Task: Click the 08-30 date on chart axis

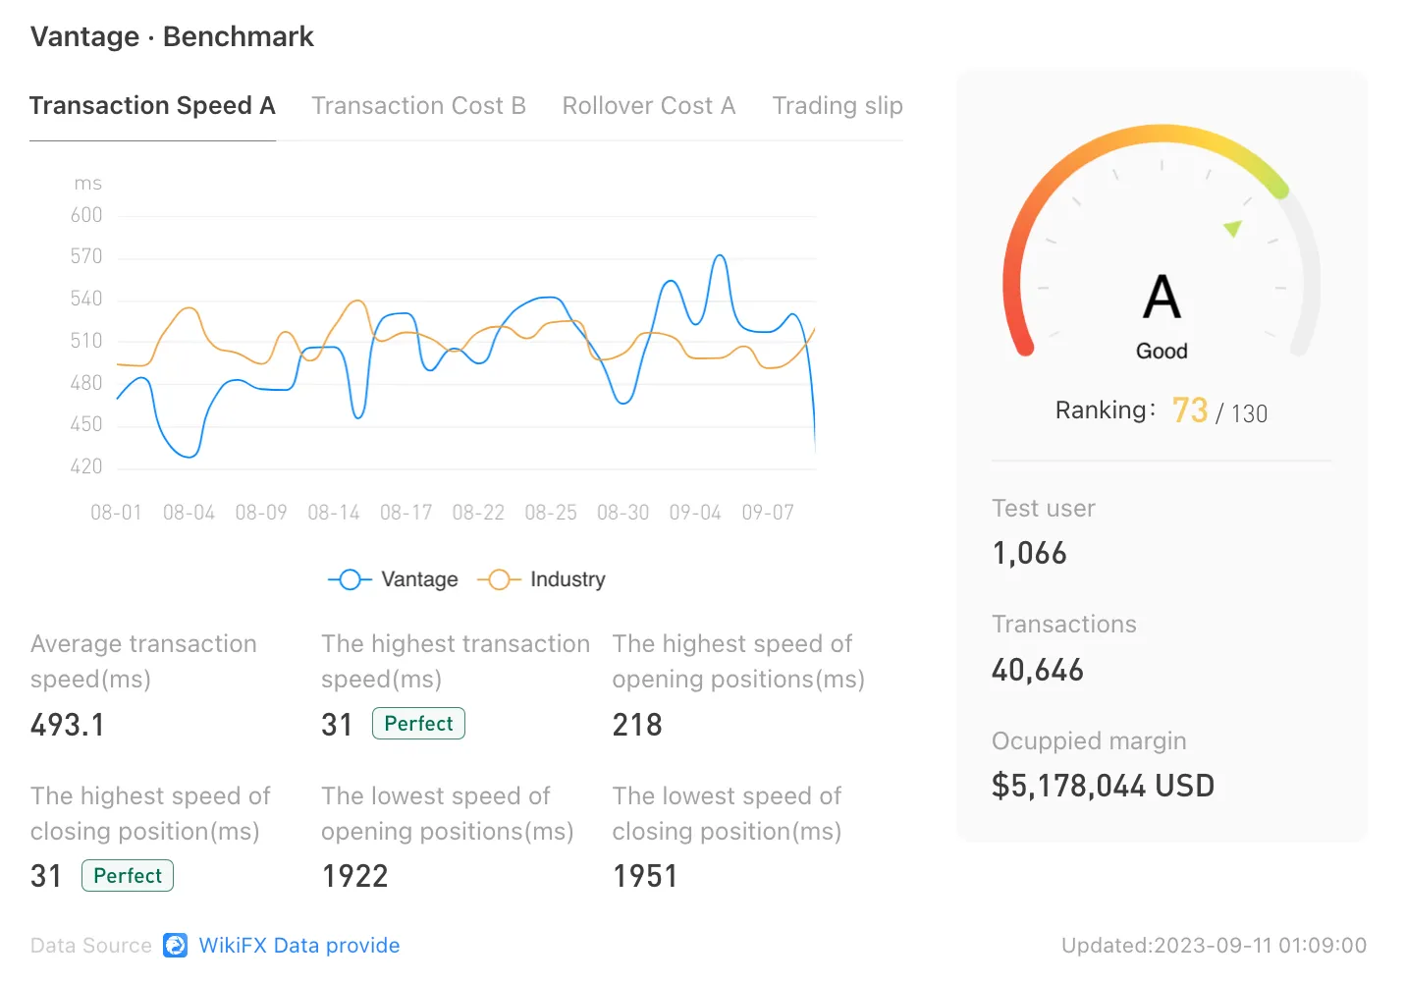Action: tap(623, 513)
